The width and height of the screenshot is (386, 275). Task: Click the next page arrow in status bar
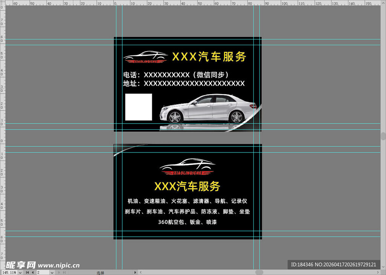58,272
